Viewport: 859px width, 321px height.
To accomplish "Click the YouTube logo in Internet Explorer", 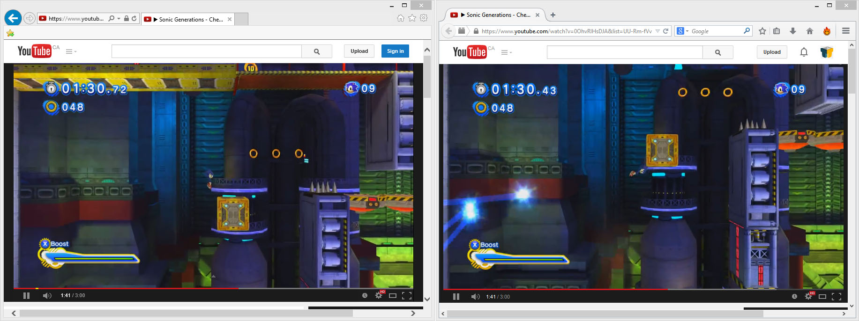I will click(x=34, y=51).
